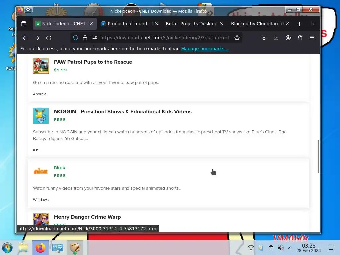Go back to the previous page
The height and width of the screenshot is (255, 340).
(x=25, y=38)
